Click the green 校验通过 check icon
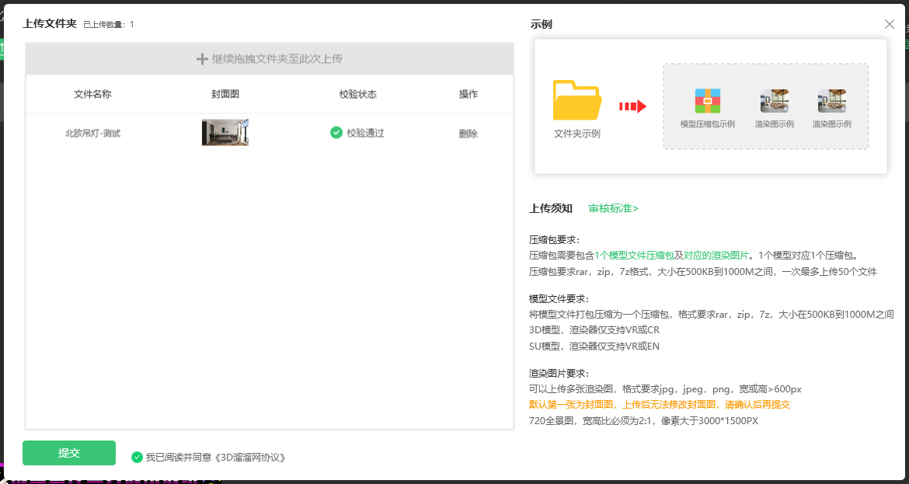Viewport: 909px width, 484px height. click(x=336, y=133)
